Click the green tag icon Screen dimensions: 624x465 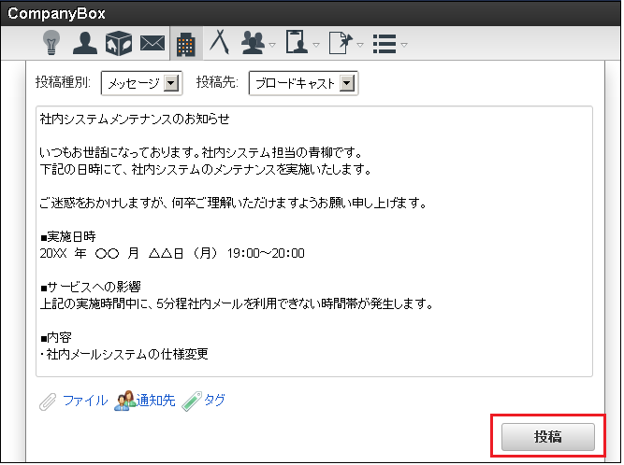(192, 402)
